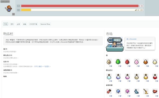This screenshot has width=159, height=98.
Task: Buy the spotted cream egg in the market
Action: 109,62
